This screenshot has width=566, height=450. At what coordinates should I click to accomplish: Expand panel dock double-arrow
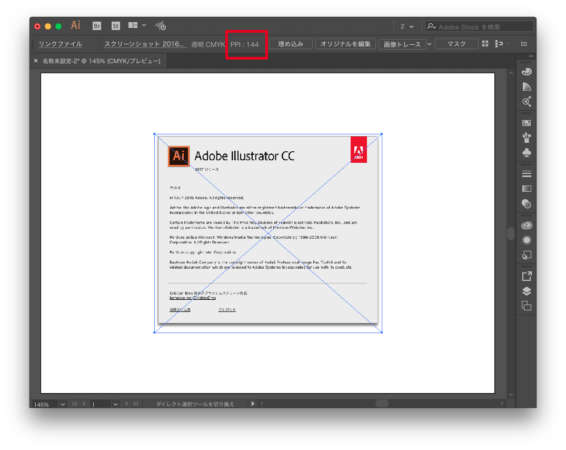click(531, 56)
